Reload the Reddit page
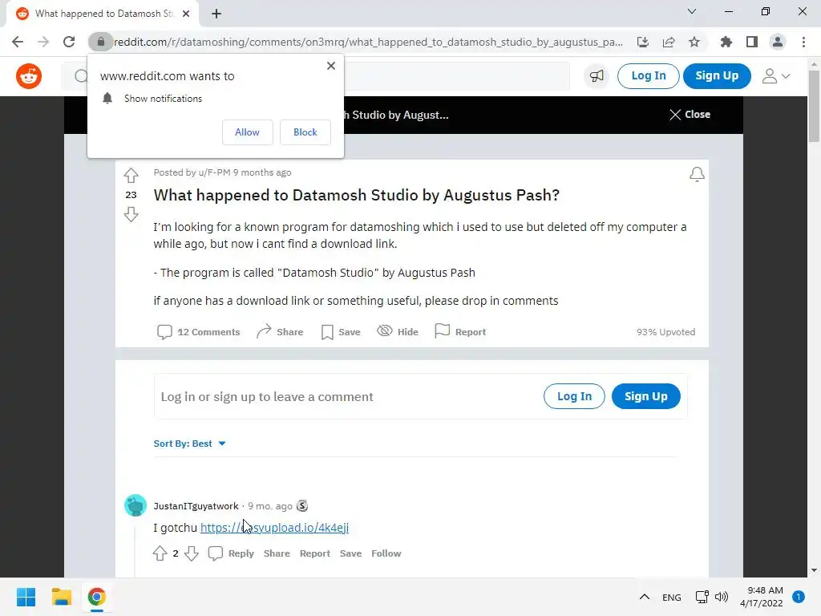This screenshot has height=616, width=821. pyautogui.click(x=69, y=42)
